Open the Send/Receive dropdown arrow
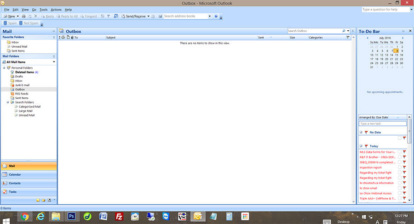This screenshot has width=414, height=224. 149,17
